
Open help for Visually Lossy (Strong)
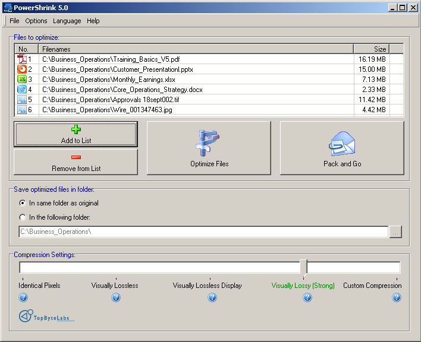(307, 297)
